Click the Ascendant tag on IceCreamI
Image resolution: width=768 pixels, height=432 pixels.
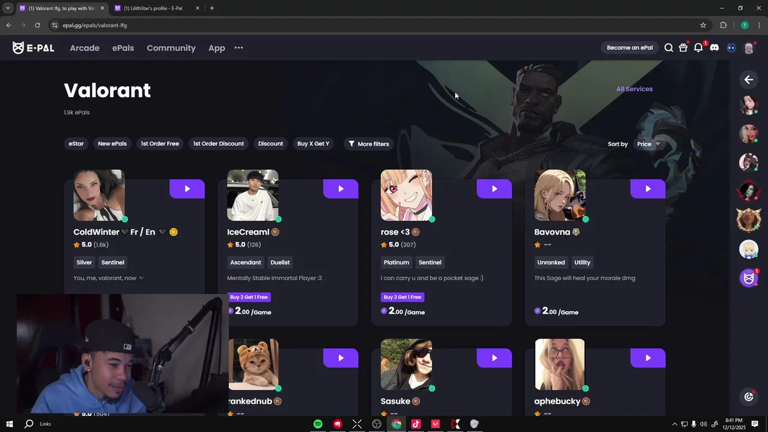click(x=245, y=262)
